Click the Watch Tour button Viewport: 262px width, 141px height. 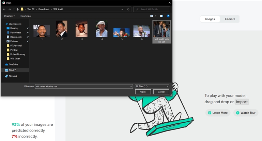pos(246,113)
